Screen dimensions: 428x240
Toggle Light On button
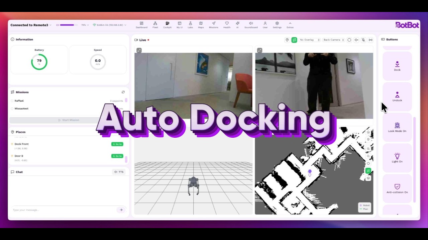pyautogui.click(x=397, y=158)
